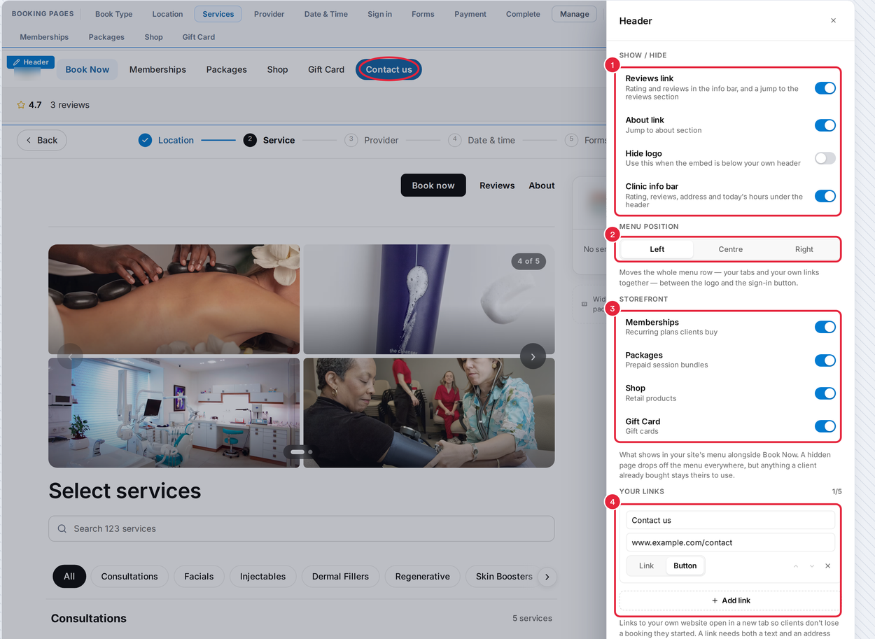The height and width of the screenshot is (639, 875).
Task: Select the Services booking page tab
Action: 218,14
